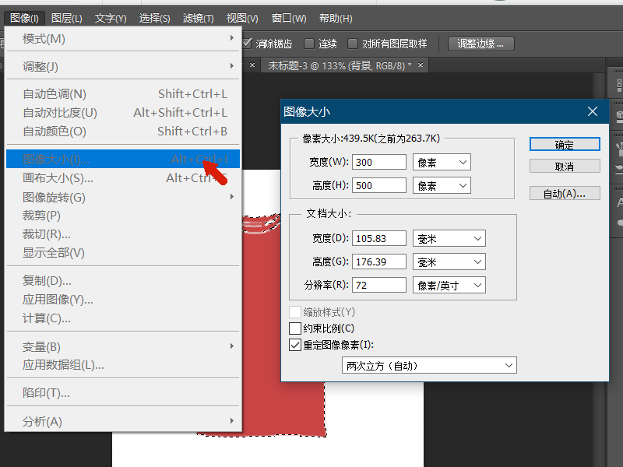Expand the 变量(B) submenu
Viewport: 623px width, 467px height.
(123, 346)
